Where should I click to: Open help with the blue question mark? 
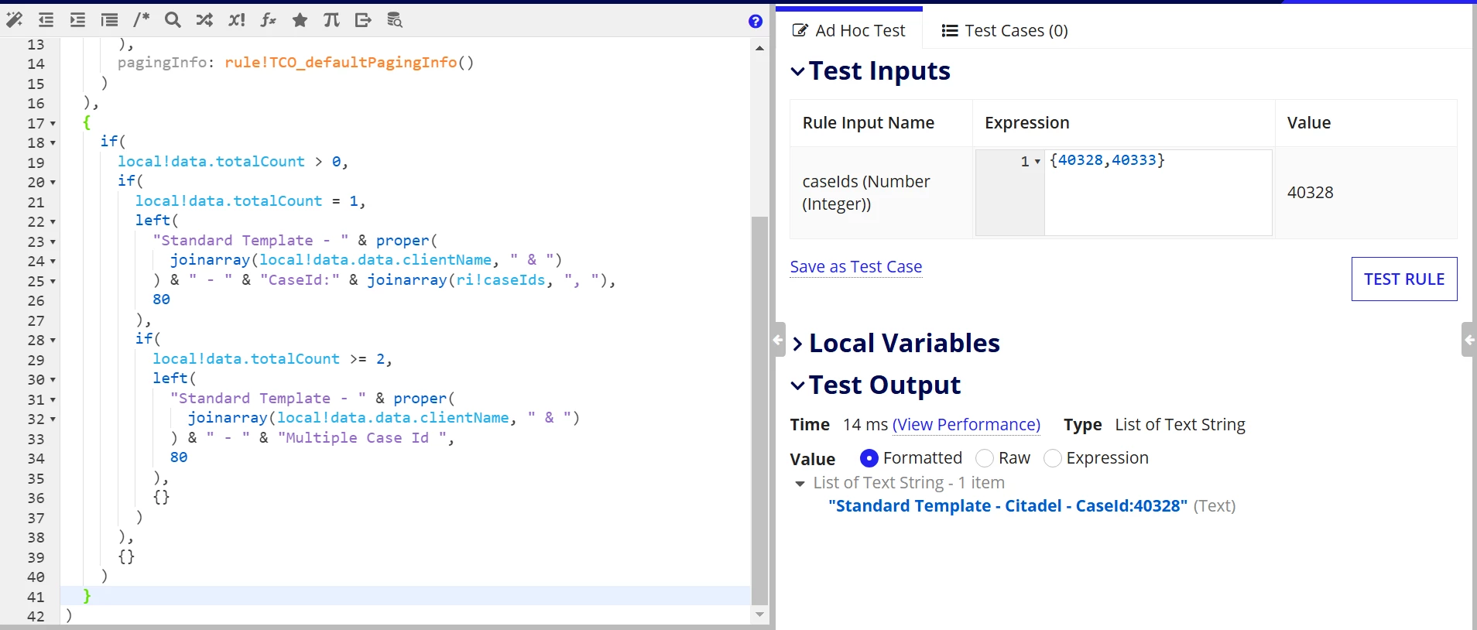pyautogui.click(x=756, y=22)
